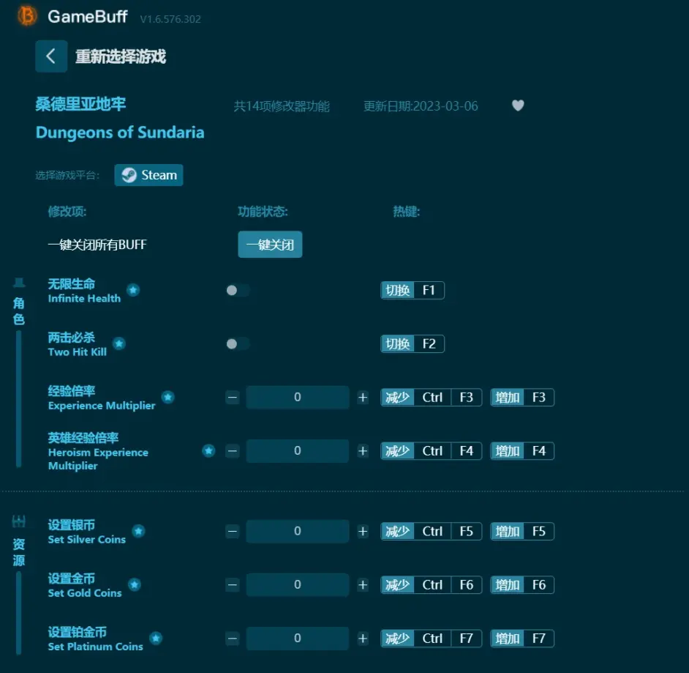Click the F1 toggle hotkey for Infinite Health
The image size is (689, 673).
click(x=413, y=290)
